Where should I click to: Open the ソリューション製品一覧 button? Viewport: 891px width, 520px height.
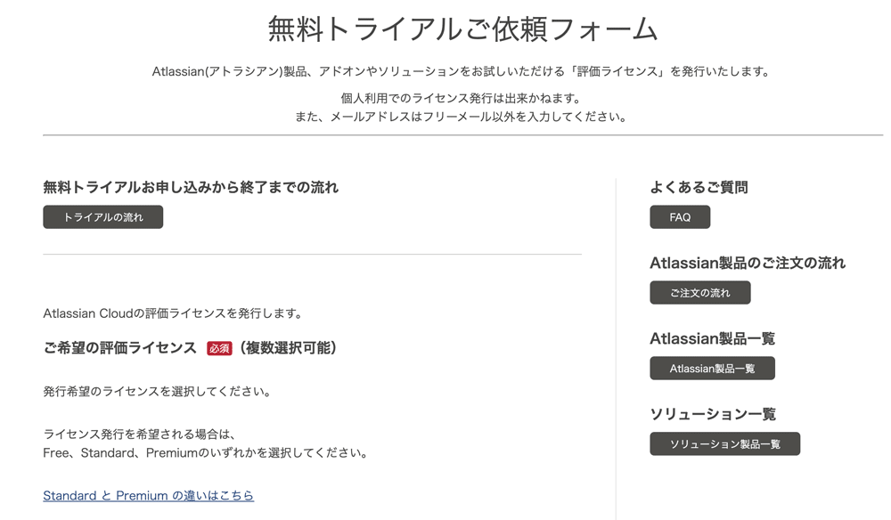(x=724, y=444)
